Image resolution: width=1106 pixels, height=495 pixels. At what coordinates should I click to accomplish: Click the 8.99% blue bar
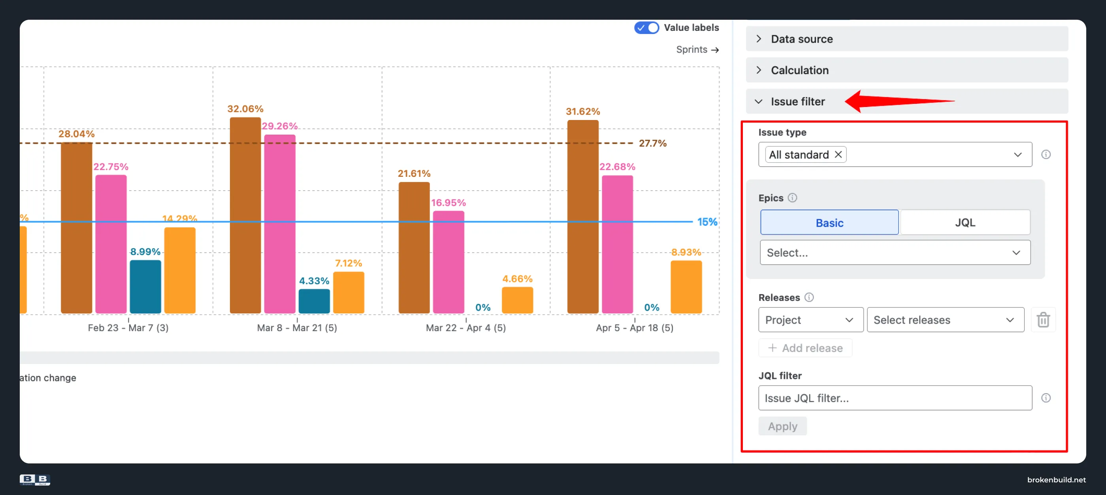145,287
